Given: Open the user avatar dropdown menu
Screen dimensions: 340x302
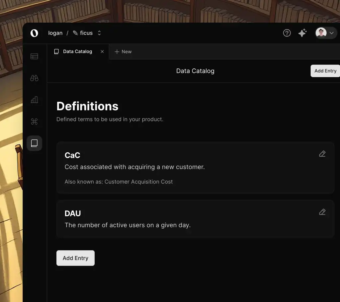Looking at the screenshot, I should pyautogui.click(x=326, y=33).
